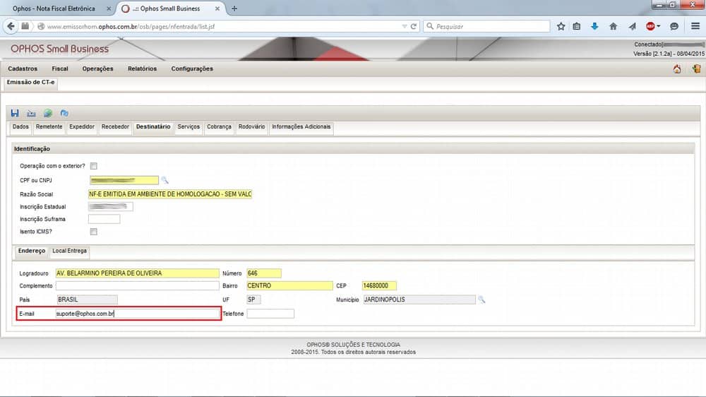Click the globe icon in the toolbar
The width and height of the screenshot is (706, 397).
coord(48,113)
